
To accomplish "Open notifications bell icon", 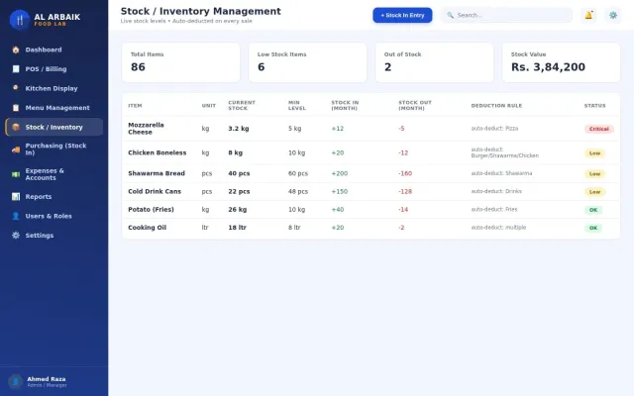I will (588, 16).
